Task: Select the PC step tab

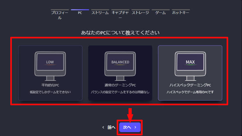Action: pyautogui.click(x=80, y=13)
